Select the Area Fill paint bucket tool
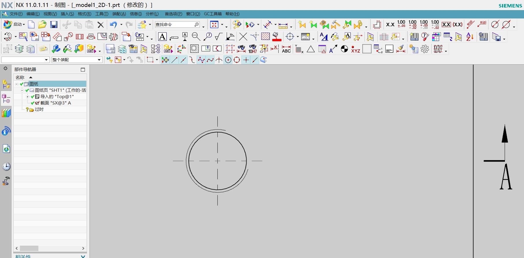 pyautogui.click(x=277, y=37)
